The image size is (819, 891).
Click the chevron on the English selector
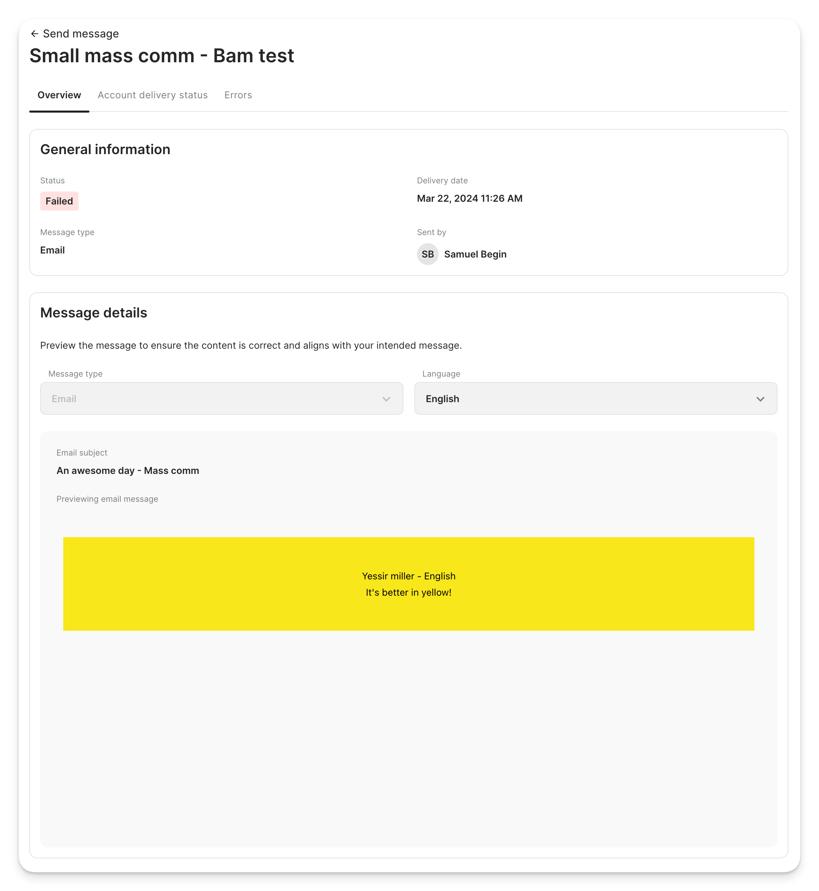pos(761,398)
